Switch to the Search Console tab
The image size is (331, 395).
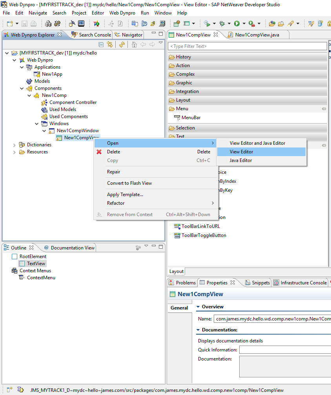[91, 35]
